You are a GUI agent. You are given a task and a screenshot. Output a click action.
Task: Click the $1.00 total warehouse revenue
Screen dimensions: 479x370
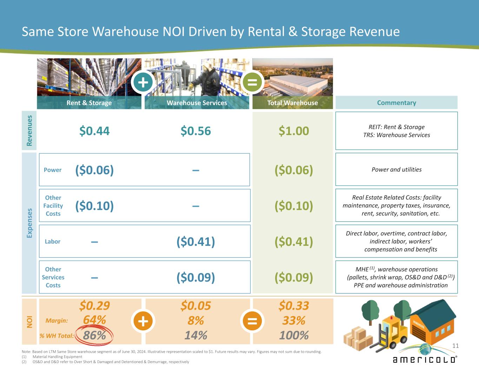(293, 131)
